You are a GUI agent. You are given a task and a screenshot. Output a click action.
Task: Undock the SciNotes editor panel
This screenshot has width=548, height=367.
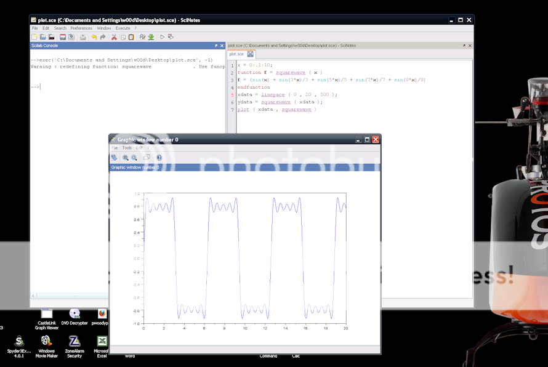(x=464, y=46)
